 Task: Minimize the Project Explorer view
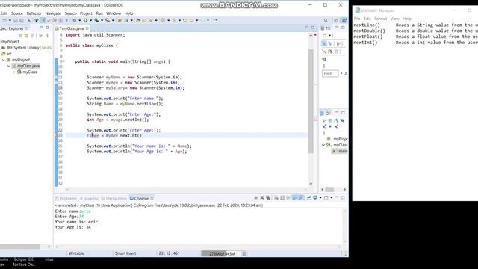coord(41,28)
